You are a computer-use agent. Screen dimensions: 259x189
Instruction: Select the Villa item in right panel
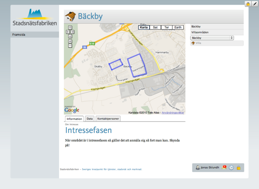coord(198,43)
